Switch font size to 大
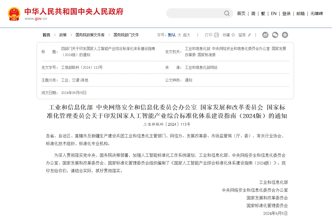The width and height of the screenshot is (332, 220). point(179,35)
